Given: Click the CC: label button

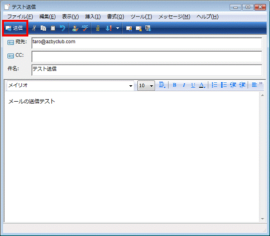Looking at the screenshot, I should [x=19, y=55].
